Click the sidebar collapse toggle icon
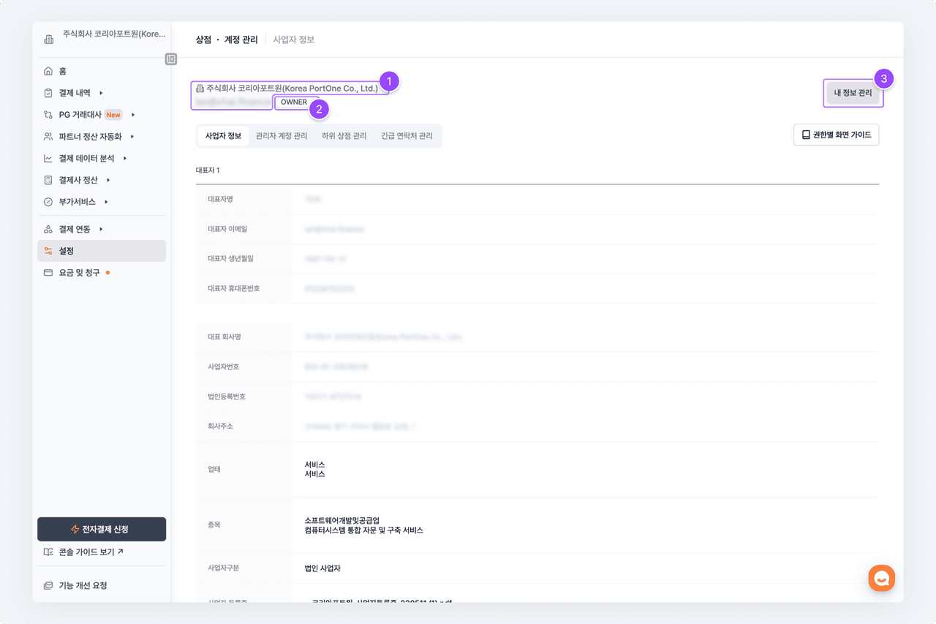 [x=171, y=59]
